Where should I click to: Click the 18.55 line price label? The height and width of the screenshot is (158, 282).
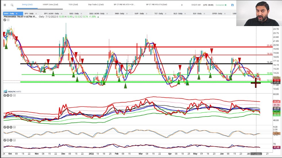(x=269, y=54)
